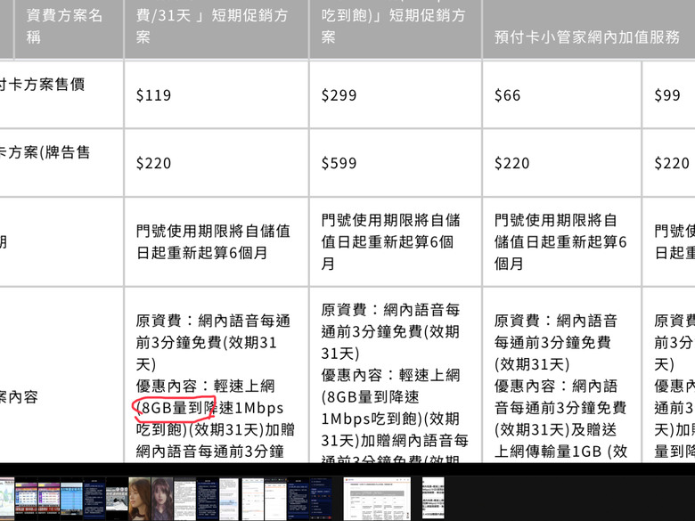The image size is (695, 521).
Task: Open the front-facing woman with bangs thumbnail
Action: click(162, 499)
